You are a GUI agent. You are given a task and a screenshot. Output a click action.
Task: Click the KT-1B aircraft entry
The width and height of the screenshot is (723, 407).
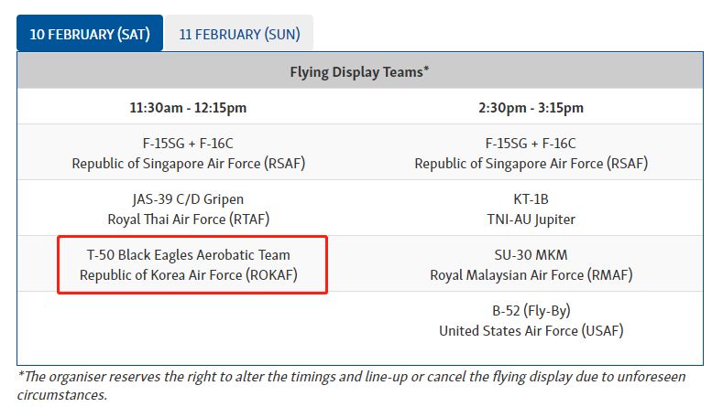531,199
